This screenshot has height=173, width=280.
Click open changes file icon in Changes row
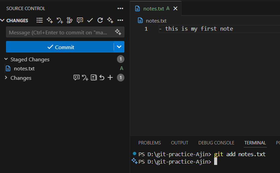point(94,78)
